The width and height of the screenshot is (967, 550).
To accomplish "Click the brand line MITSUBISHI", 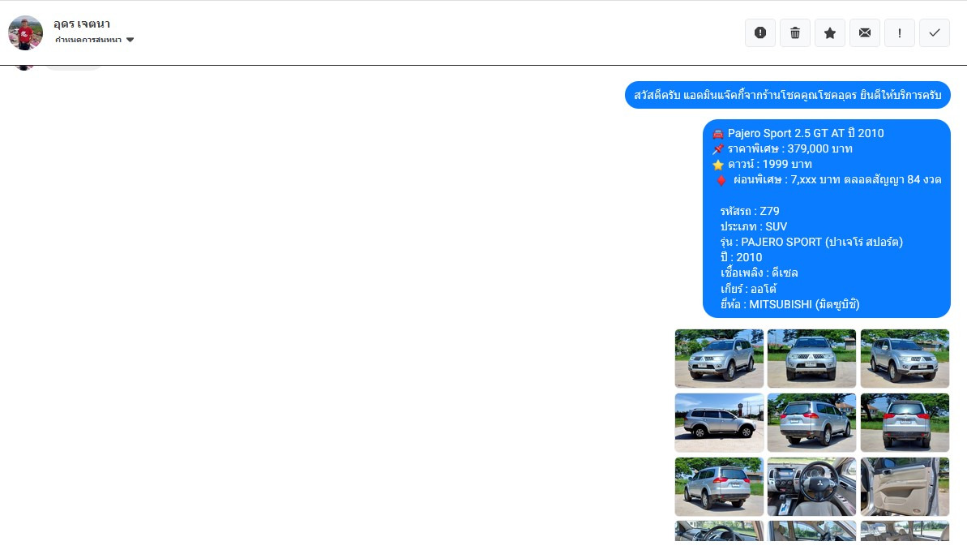I will 790,304.
